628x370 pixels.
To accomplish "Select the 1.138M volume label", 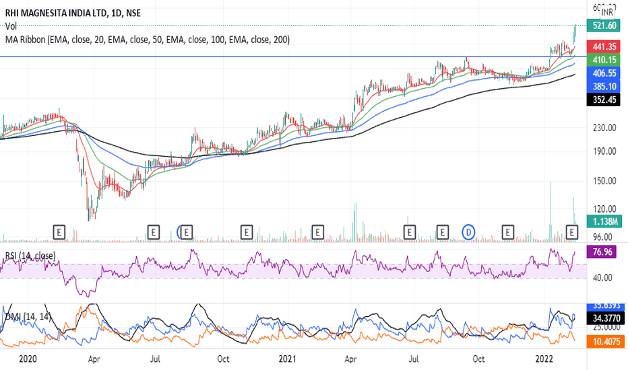I will (604, 221).
